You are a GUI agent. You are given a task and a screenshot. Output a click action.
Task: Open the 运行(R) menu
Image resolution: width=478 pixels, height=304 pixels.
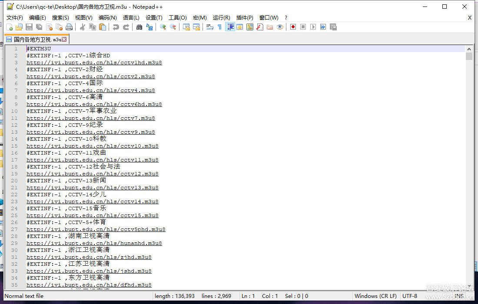pyautogui.click(x=222, y=18)
